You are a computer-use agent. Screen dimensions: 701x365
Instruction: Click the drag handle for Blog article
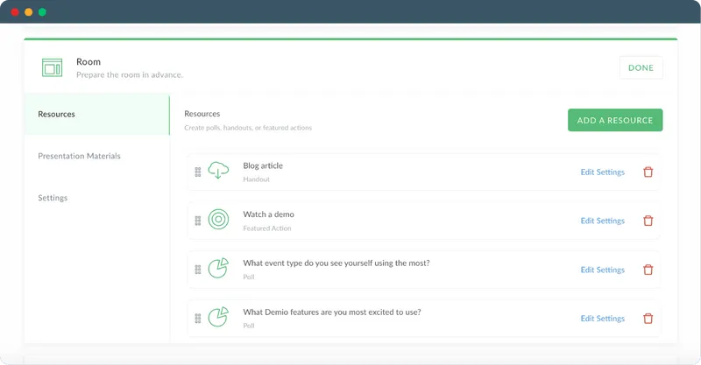tap(198, 172)
